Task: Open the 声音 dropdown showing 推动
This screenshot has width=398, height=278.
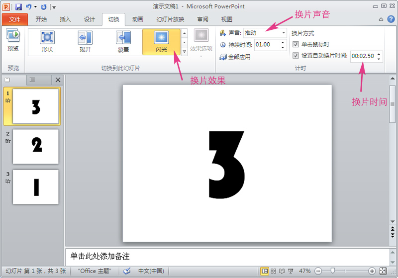Action: coord(265,33)
